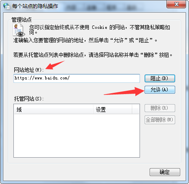Sort the list by the 域 column header
This screenshot has width=189, height=184.
point(54,110)
